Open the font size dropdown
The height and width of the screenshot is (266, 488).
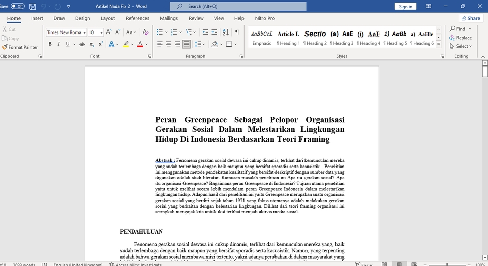point(101,32)
